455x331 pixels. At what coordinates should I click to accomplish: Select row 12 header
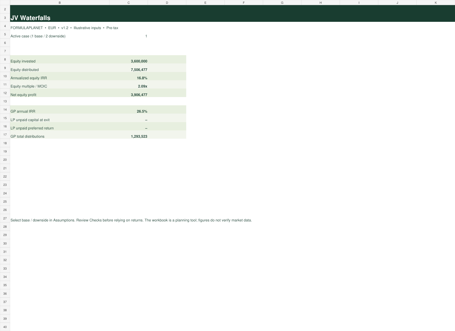(x=5, y=93)
